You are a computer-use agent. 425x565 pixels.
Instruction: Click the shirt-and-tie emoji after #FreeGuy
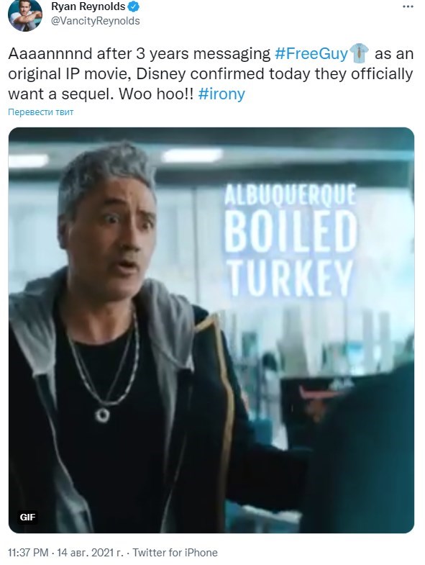(360, 53)
